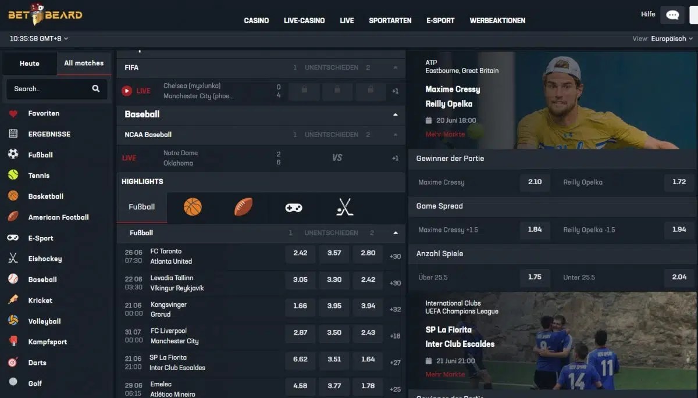Image resolution: width=698 pixels, height=398 pixels.
Task: Open Tennis in the sidebar
Action: coord(39,175)
